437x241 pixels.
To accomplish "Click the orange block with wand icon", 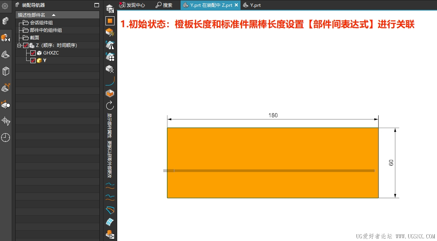I will [x=110, y=33].
